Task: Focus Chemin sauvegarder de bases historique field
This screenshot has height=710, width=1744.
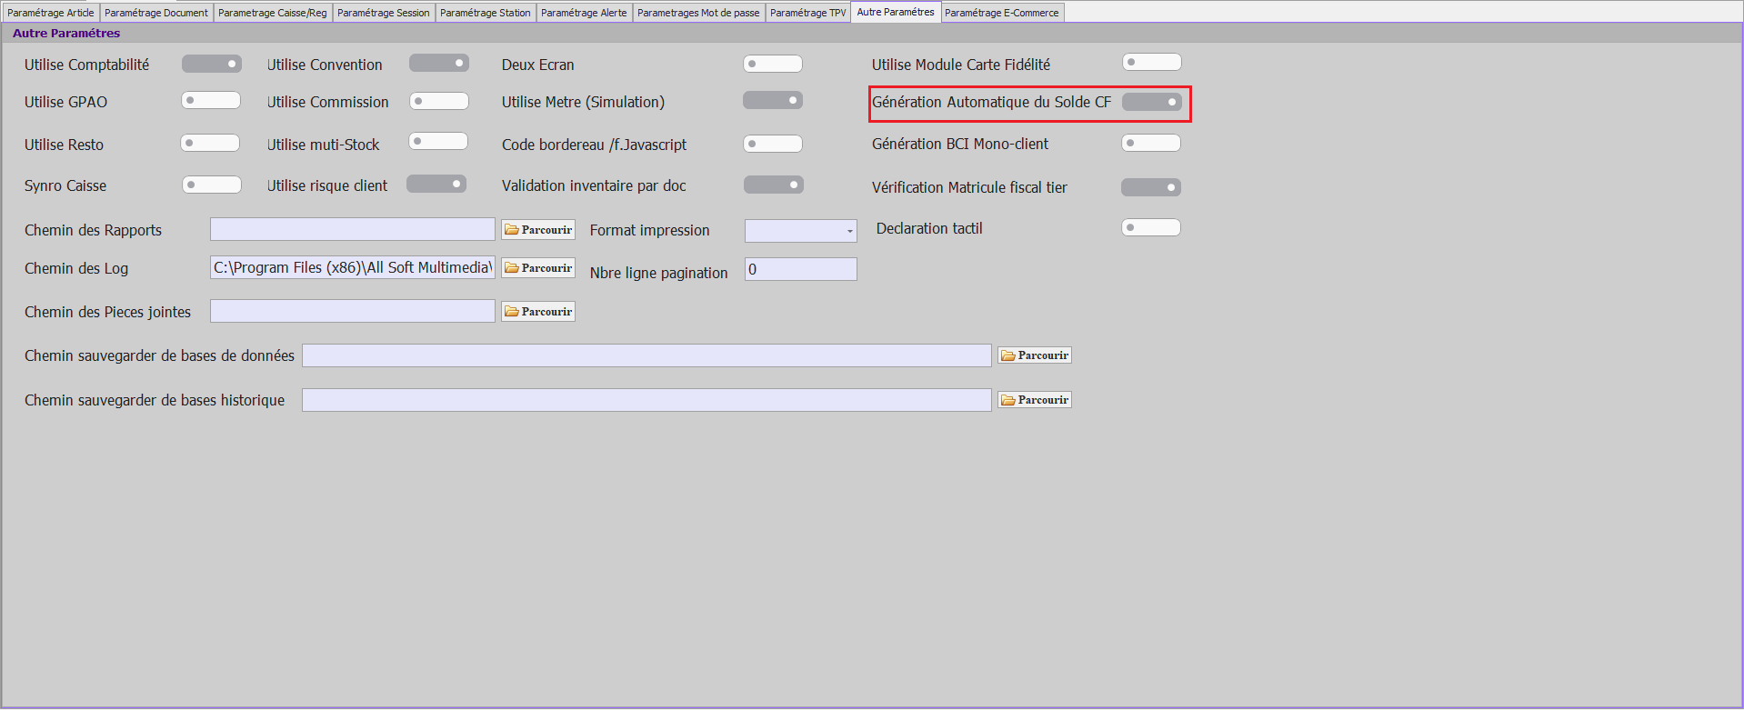Action: tap(646, 400)
